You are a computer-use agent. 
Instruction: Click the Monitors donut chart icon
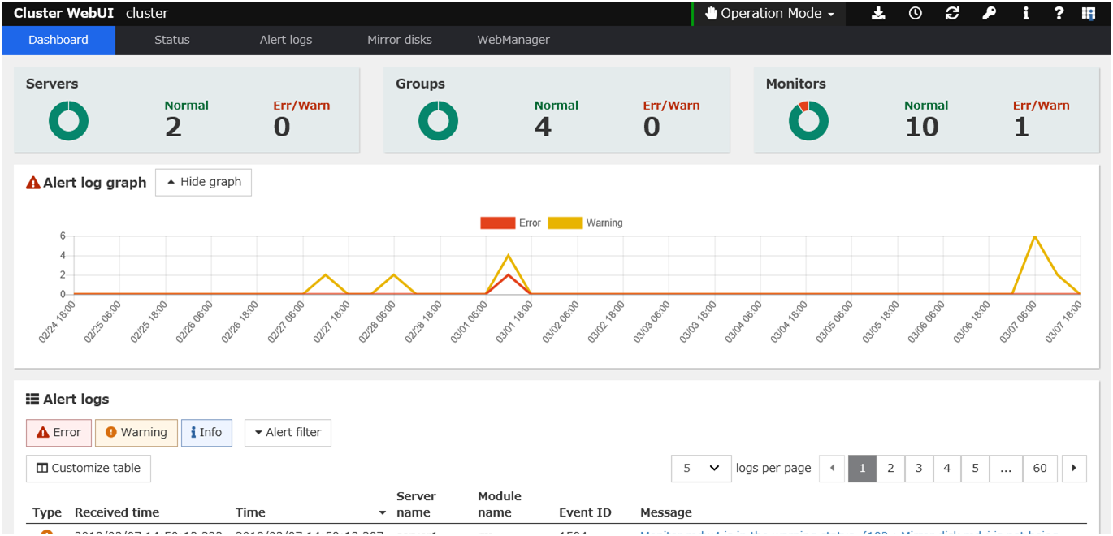point(808,121)
